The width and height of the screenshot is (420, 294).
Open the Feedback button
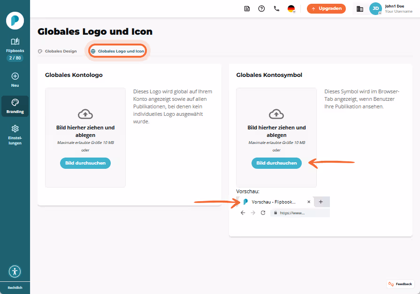(400, 284)
